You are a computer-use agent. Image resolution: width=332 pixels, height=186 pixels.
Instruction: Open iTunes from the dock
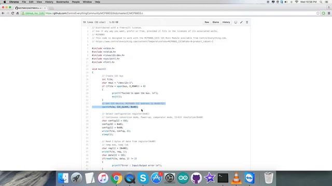click(103, 178)
